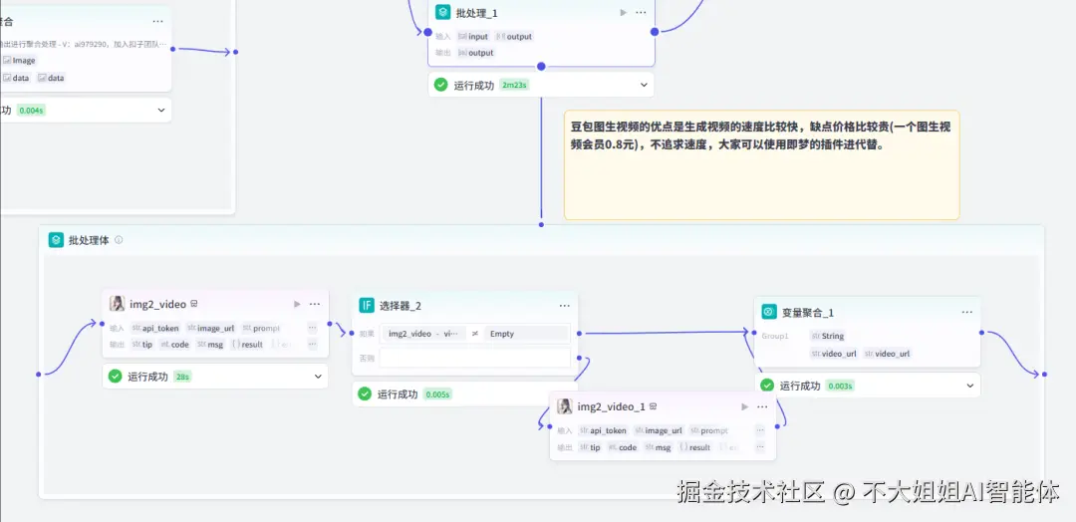Click the yellow note about 豆包图生视频

(x=762, y=164)
